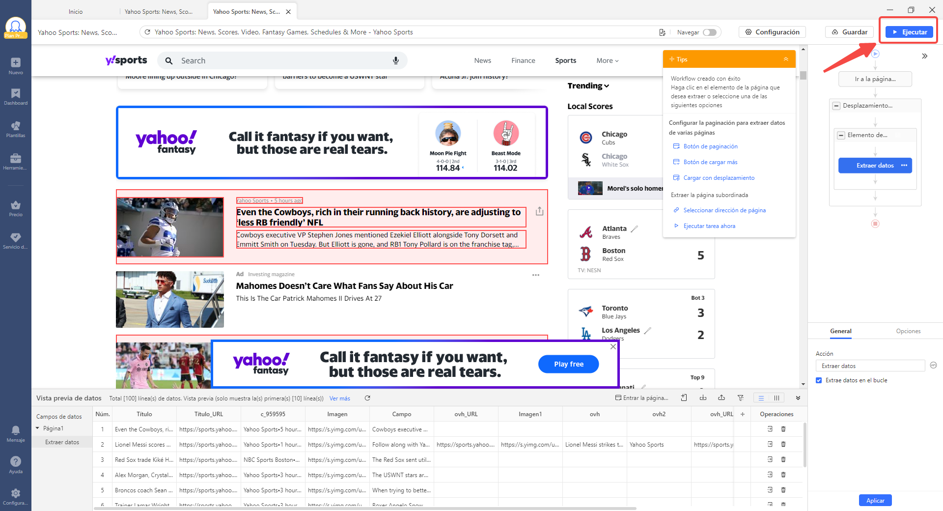Click the page source icon beside Navegar
The width and height of the screenshot is (943, 511).
(662, 32)
